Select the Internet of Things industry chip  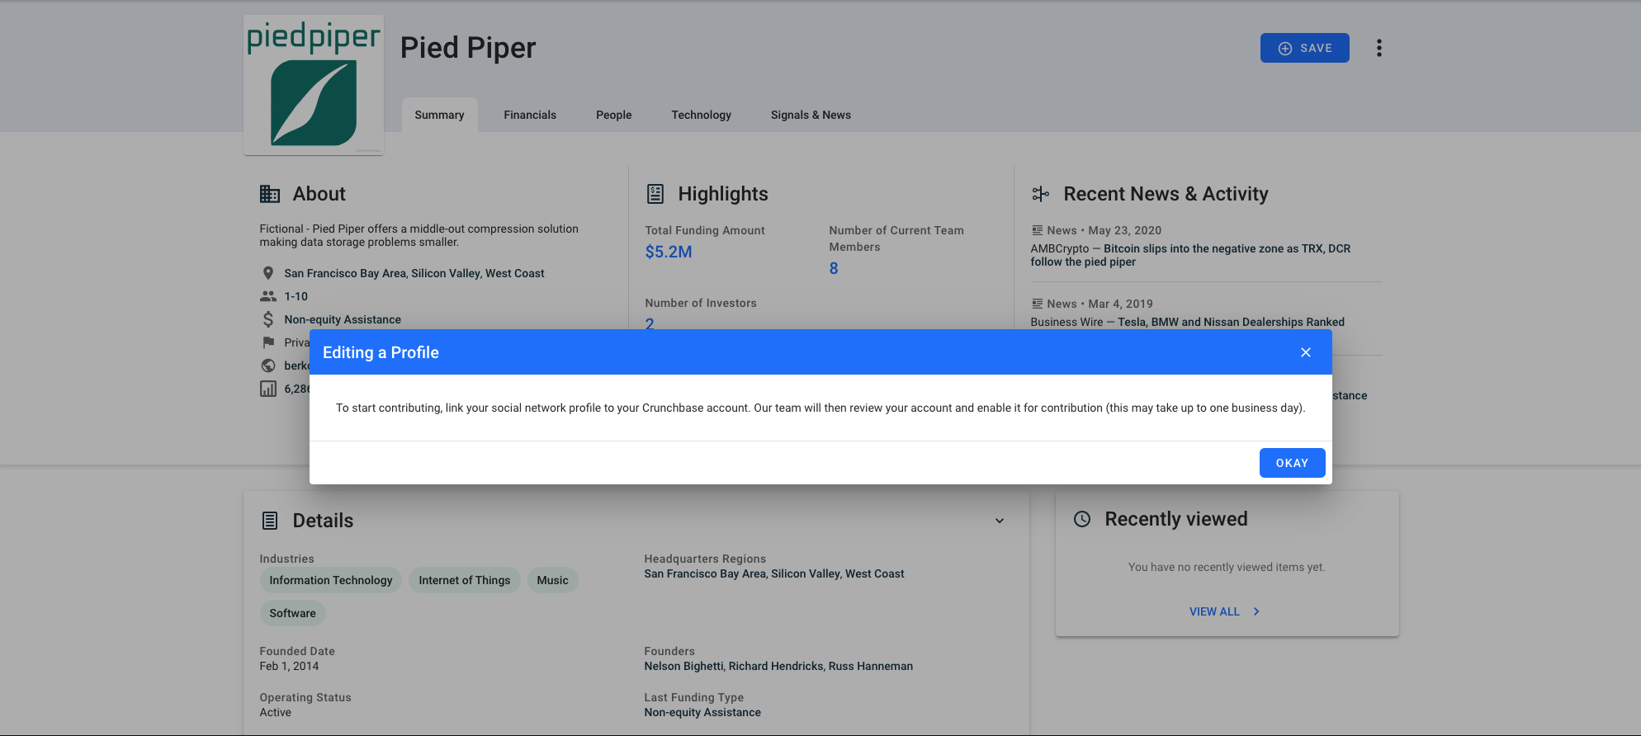point(465,580)
